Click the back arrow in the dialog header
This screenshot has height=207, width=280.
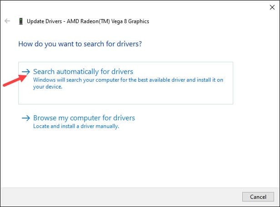coord(7,21)
